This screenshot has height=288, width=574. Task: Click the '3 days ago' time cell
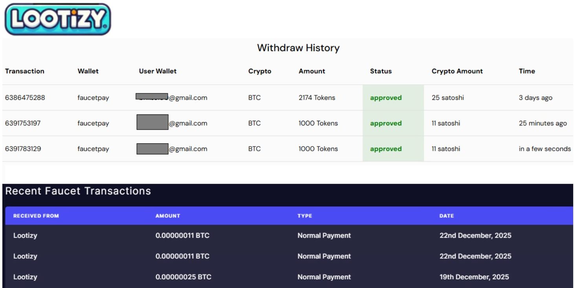pyautogui.click(x=535, y=98)
